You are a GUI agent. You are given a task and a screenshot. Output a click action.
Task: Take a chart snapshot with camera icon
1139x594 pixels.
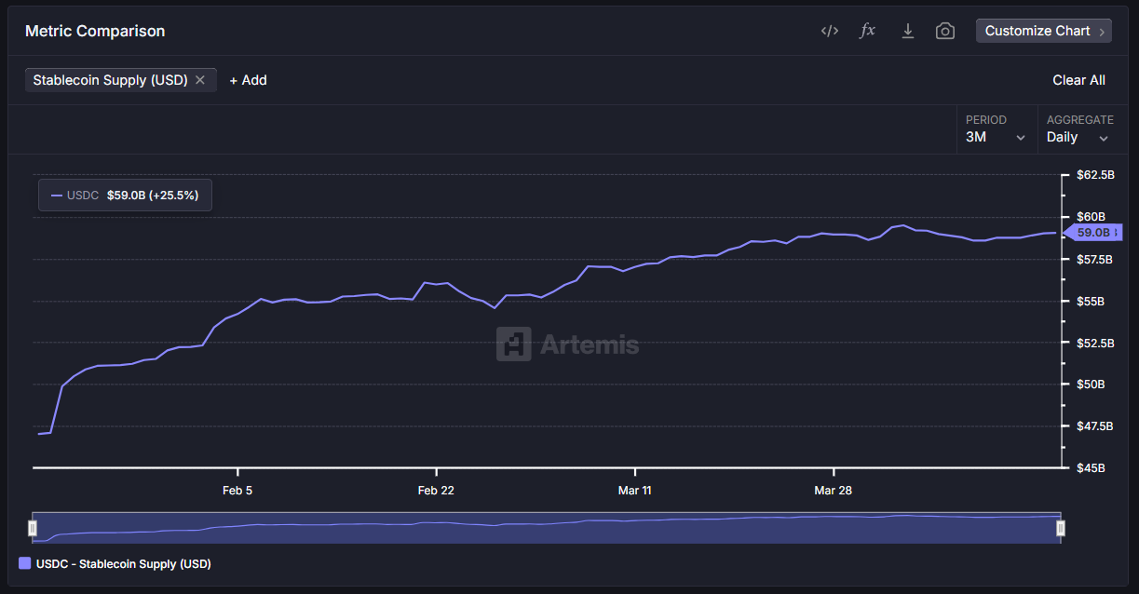(x=945, y=31)
